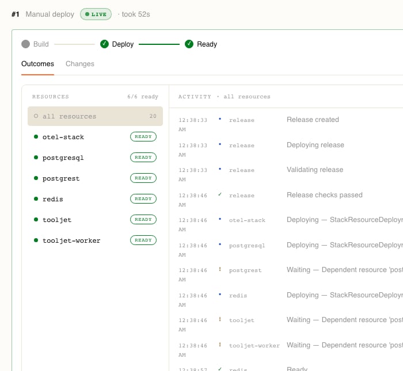Select the Build step gray circle
The image size is (403, 371).
point(25,44)
